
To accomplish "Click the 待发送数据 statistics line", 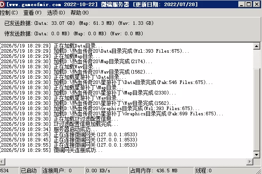I will 73,33.
